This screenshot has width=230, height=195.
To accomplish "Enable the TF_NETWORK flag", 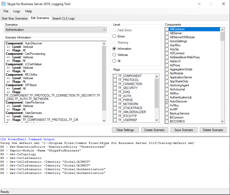I will [x=115, y=104].
